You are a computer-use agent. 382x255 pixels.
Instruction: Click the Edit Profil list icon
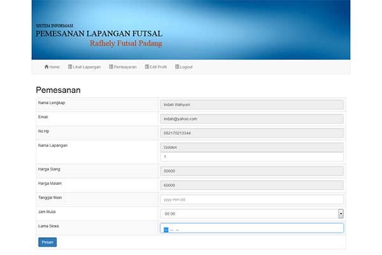coord(147,67)
